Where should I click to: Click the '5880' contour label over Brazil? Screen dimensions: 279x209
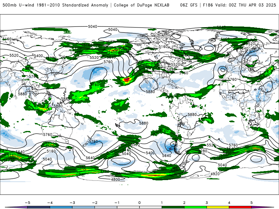[192, 115]
